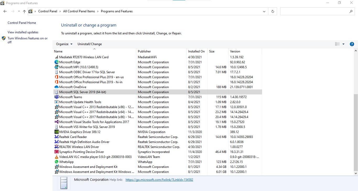Open View installed updates link
Screen dimensions: 358x191
[23, 32]
